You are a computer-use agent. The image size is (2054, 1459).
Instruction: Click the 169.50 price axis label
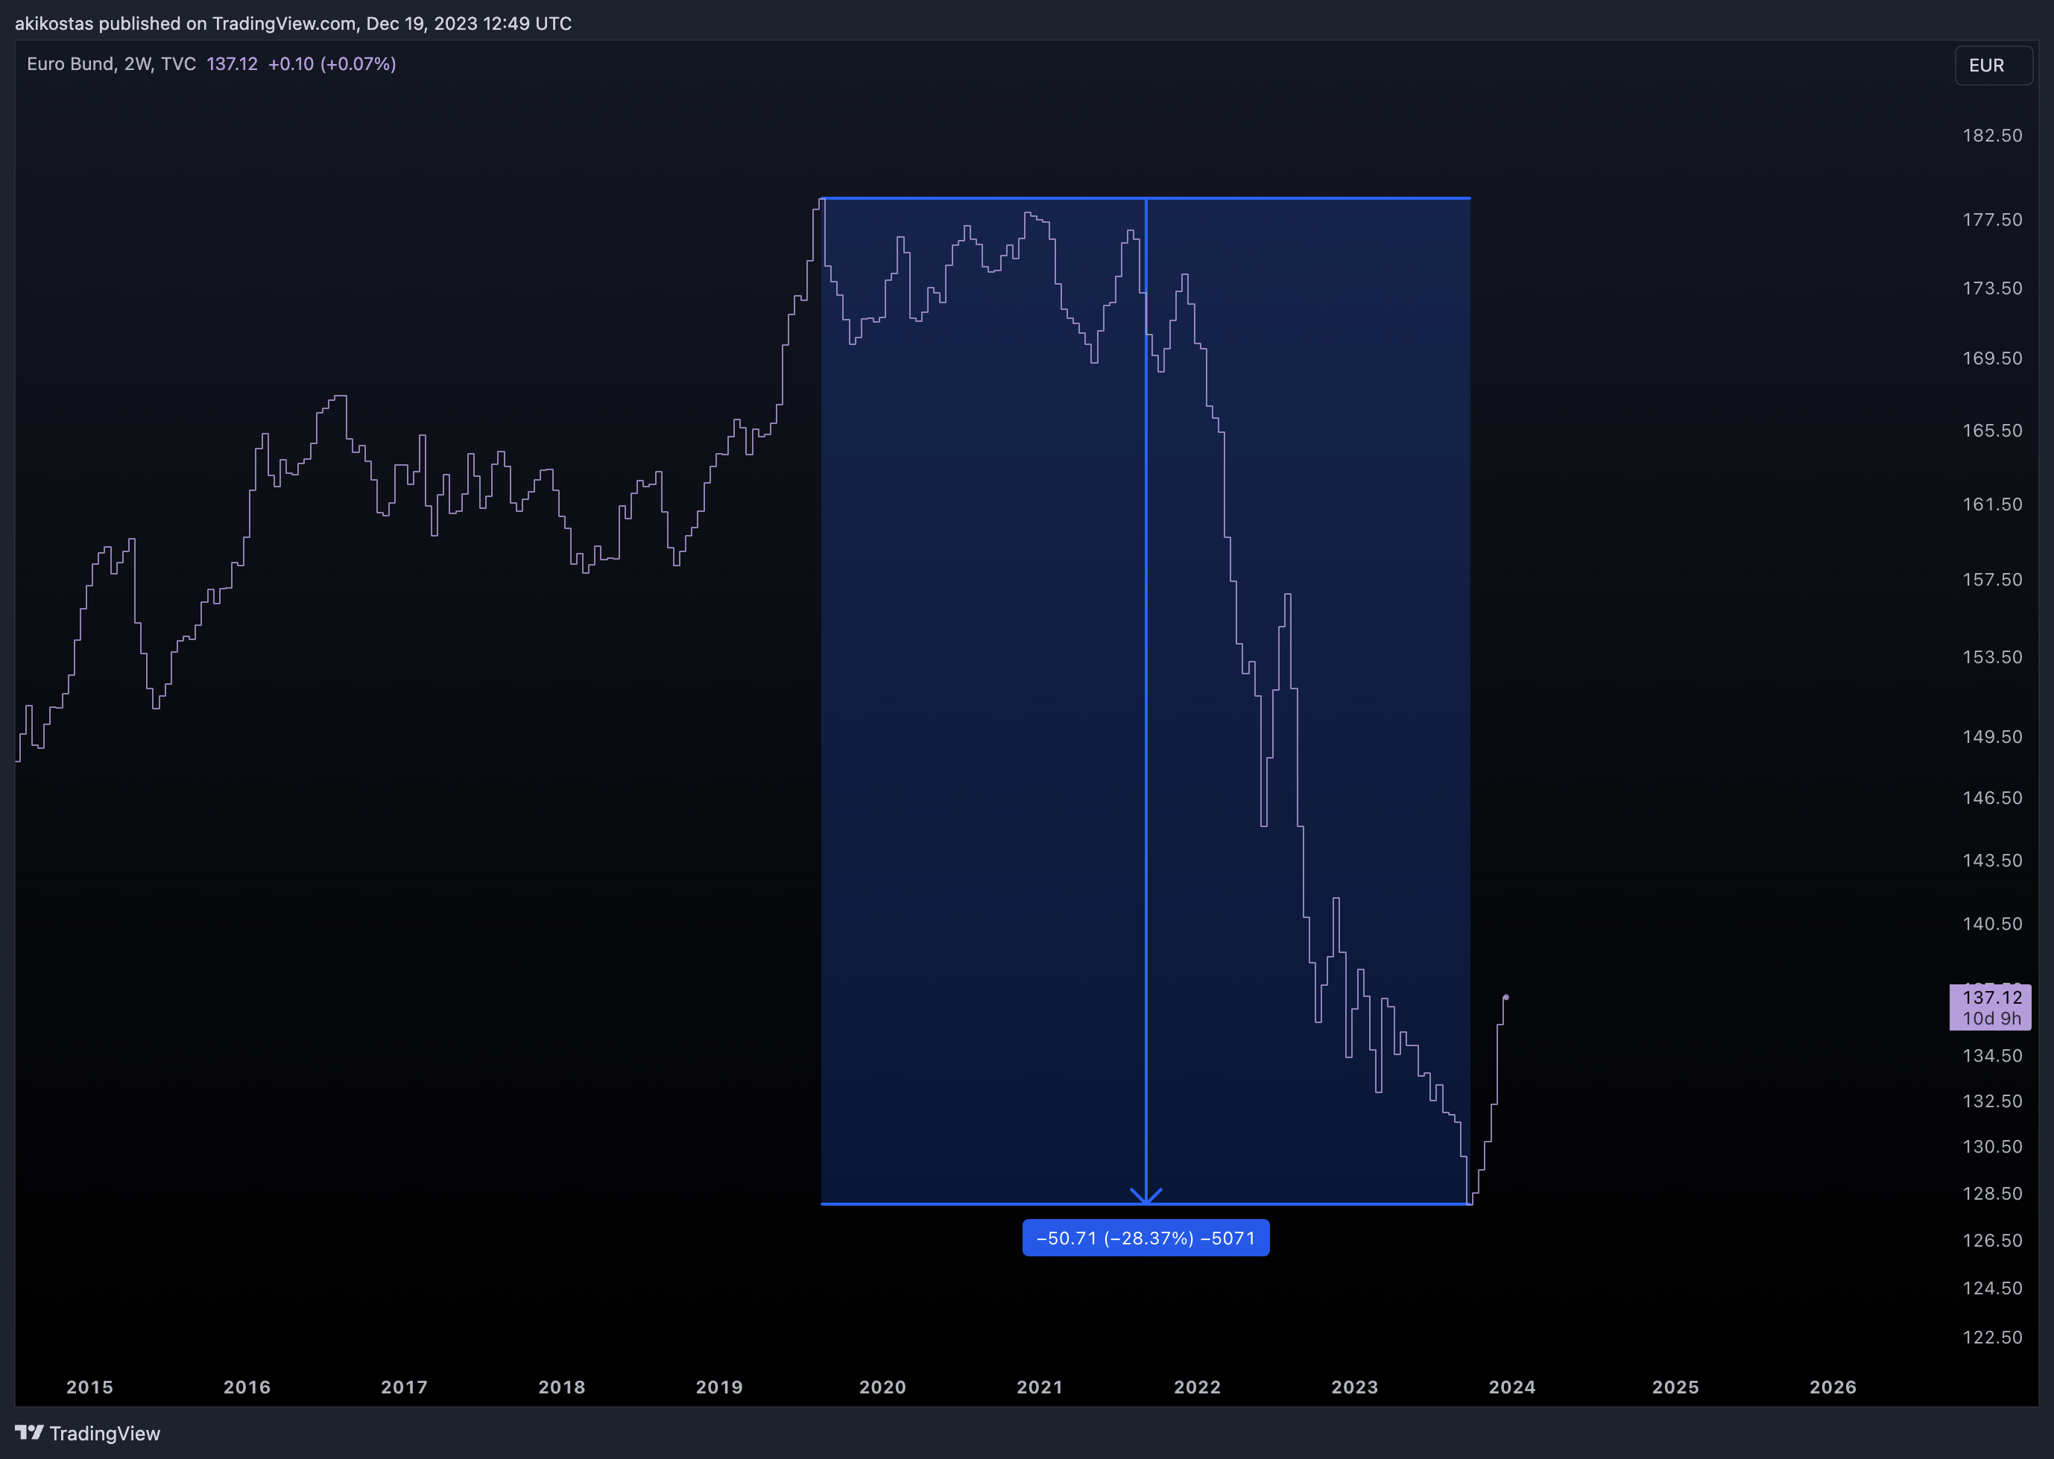pos(1992,358)
